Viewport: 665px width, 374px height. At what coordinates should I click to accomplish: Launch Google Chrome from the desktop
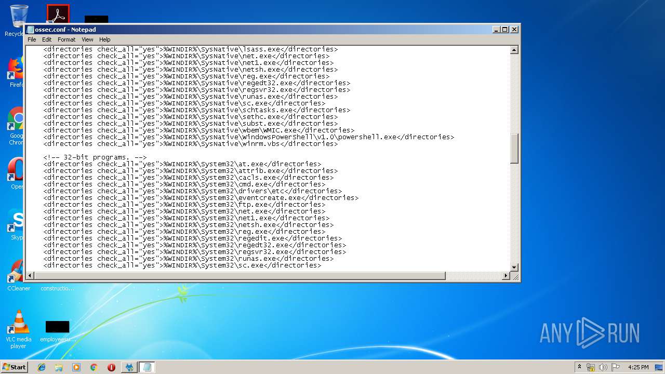pyautogui.click(x=16, y=126)
